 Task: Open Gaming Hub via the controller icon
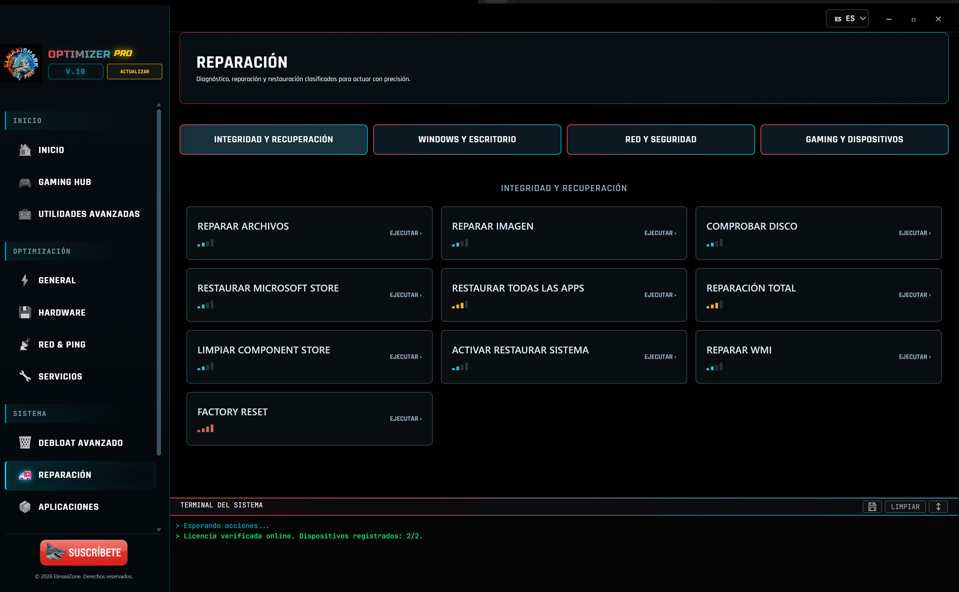pyautogui.click(x=25, y=182)
